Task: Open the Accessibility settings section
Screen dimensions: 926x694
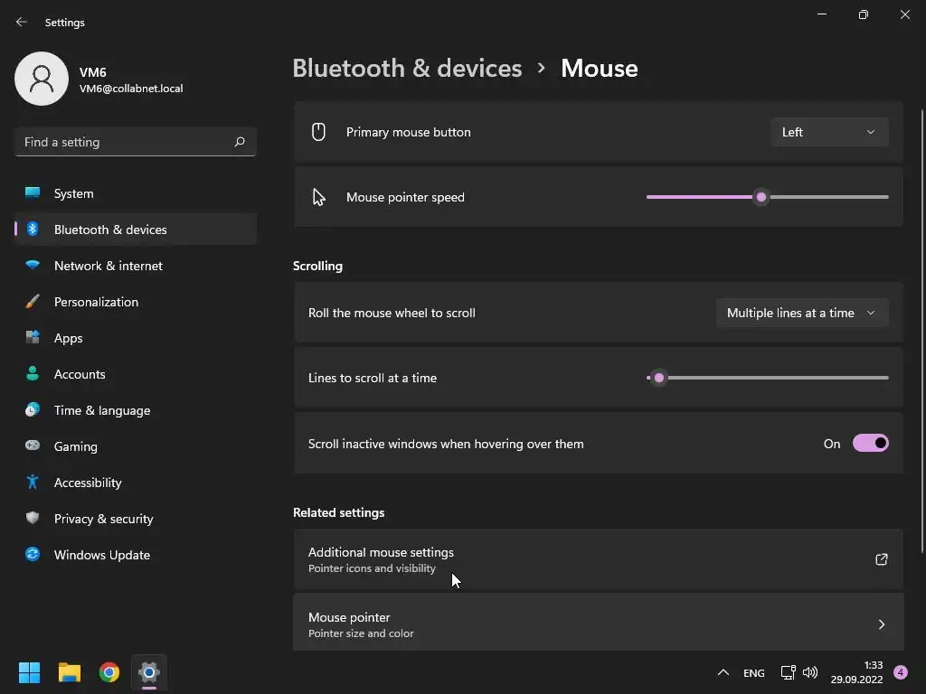Action: [88, 483]
